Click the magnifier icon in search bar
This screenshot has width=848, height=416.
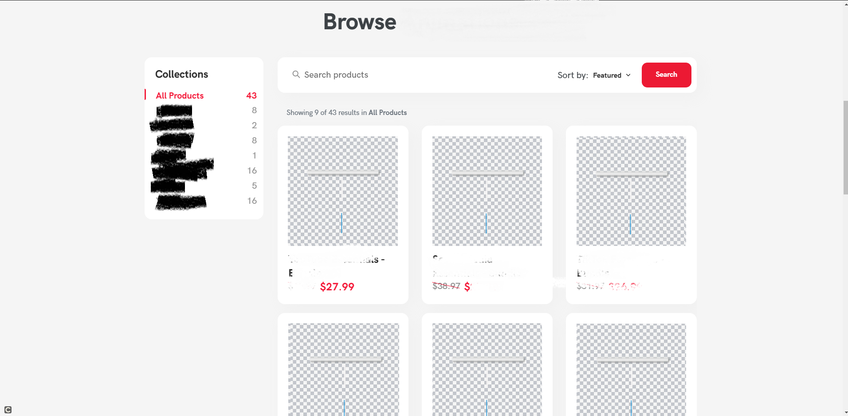pos(296,74)
